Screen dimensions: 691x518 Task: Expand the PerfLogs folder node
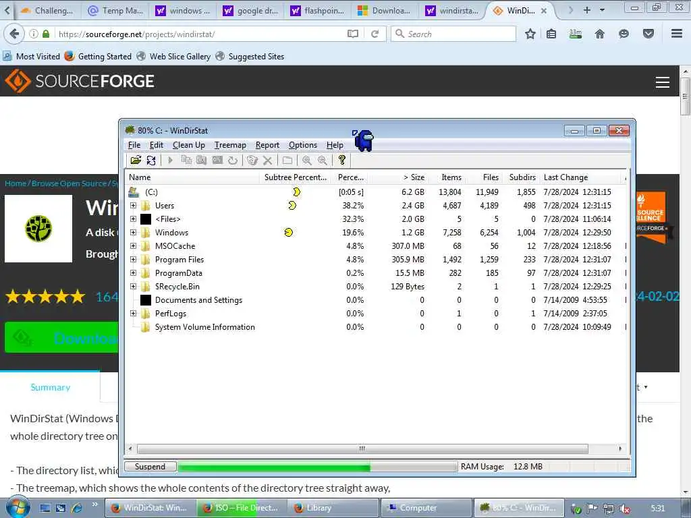coord(133,314)
